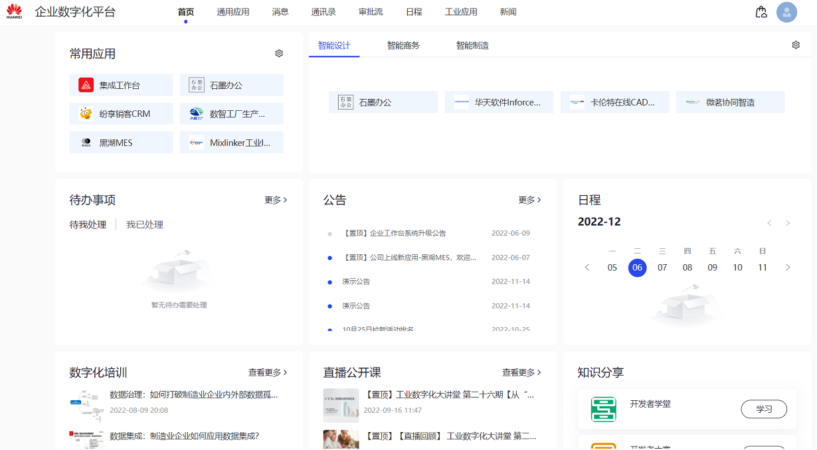Open 首页 navigation tab

(186, 12)
